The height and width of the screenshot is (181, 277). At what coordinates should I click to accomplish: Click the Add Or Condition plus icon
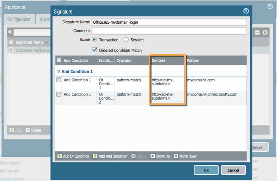(x=60, y=156)
